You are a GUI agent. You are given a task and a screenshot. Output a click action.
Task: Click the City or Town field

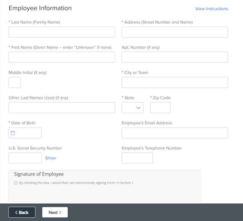(x=175, y=82)
